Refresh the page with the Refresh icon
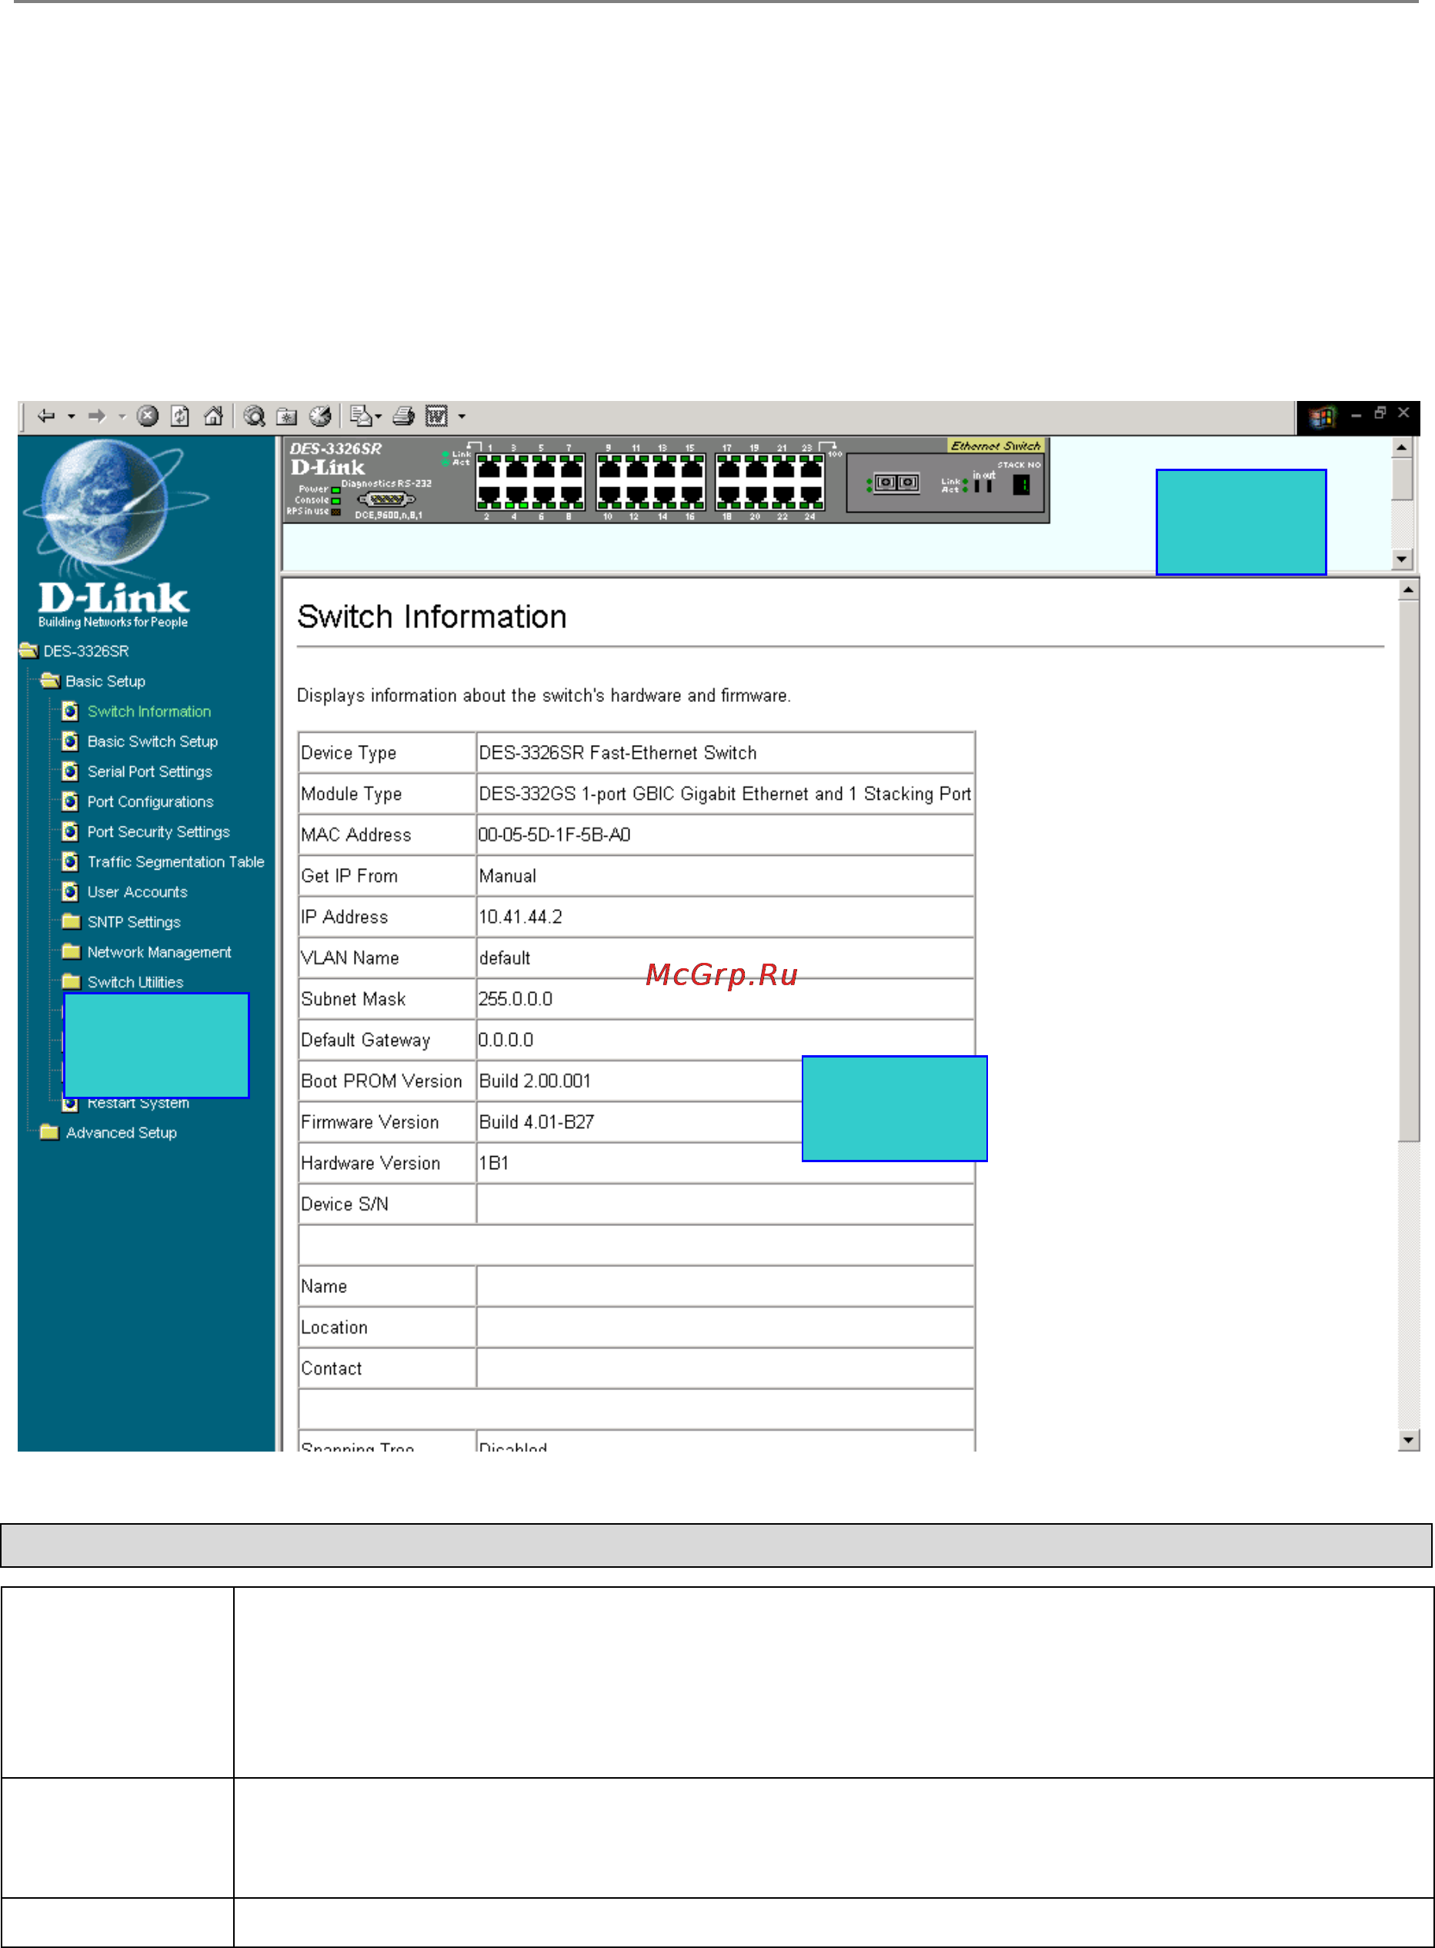Image resolution: width=1435 pixels, height=1948 pixels. pyautogui.click(x=180, y=416)
